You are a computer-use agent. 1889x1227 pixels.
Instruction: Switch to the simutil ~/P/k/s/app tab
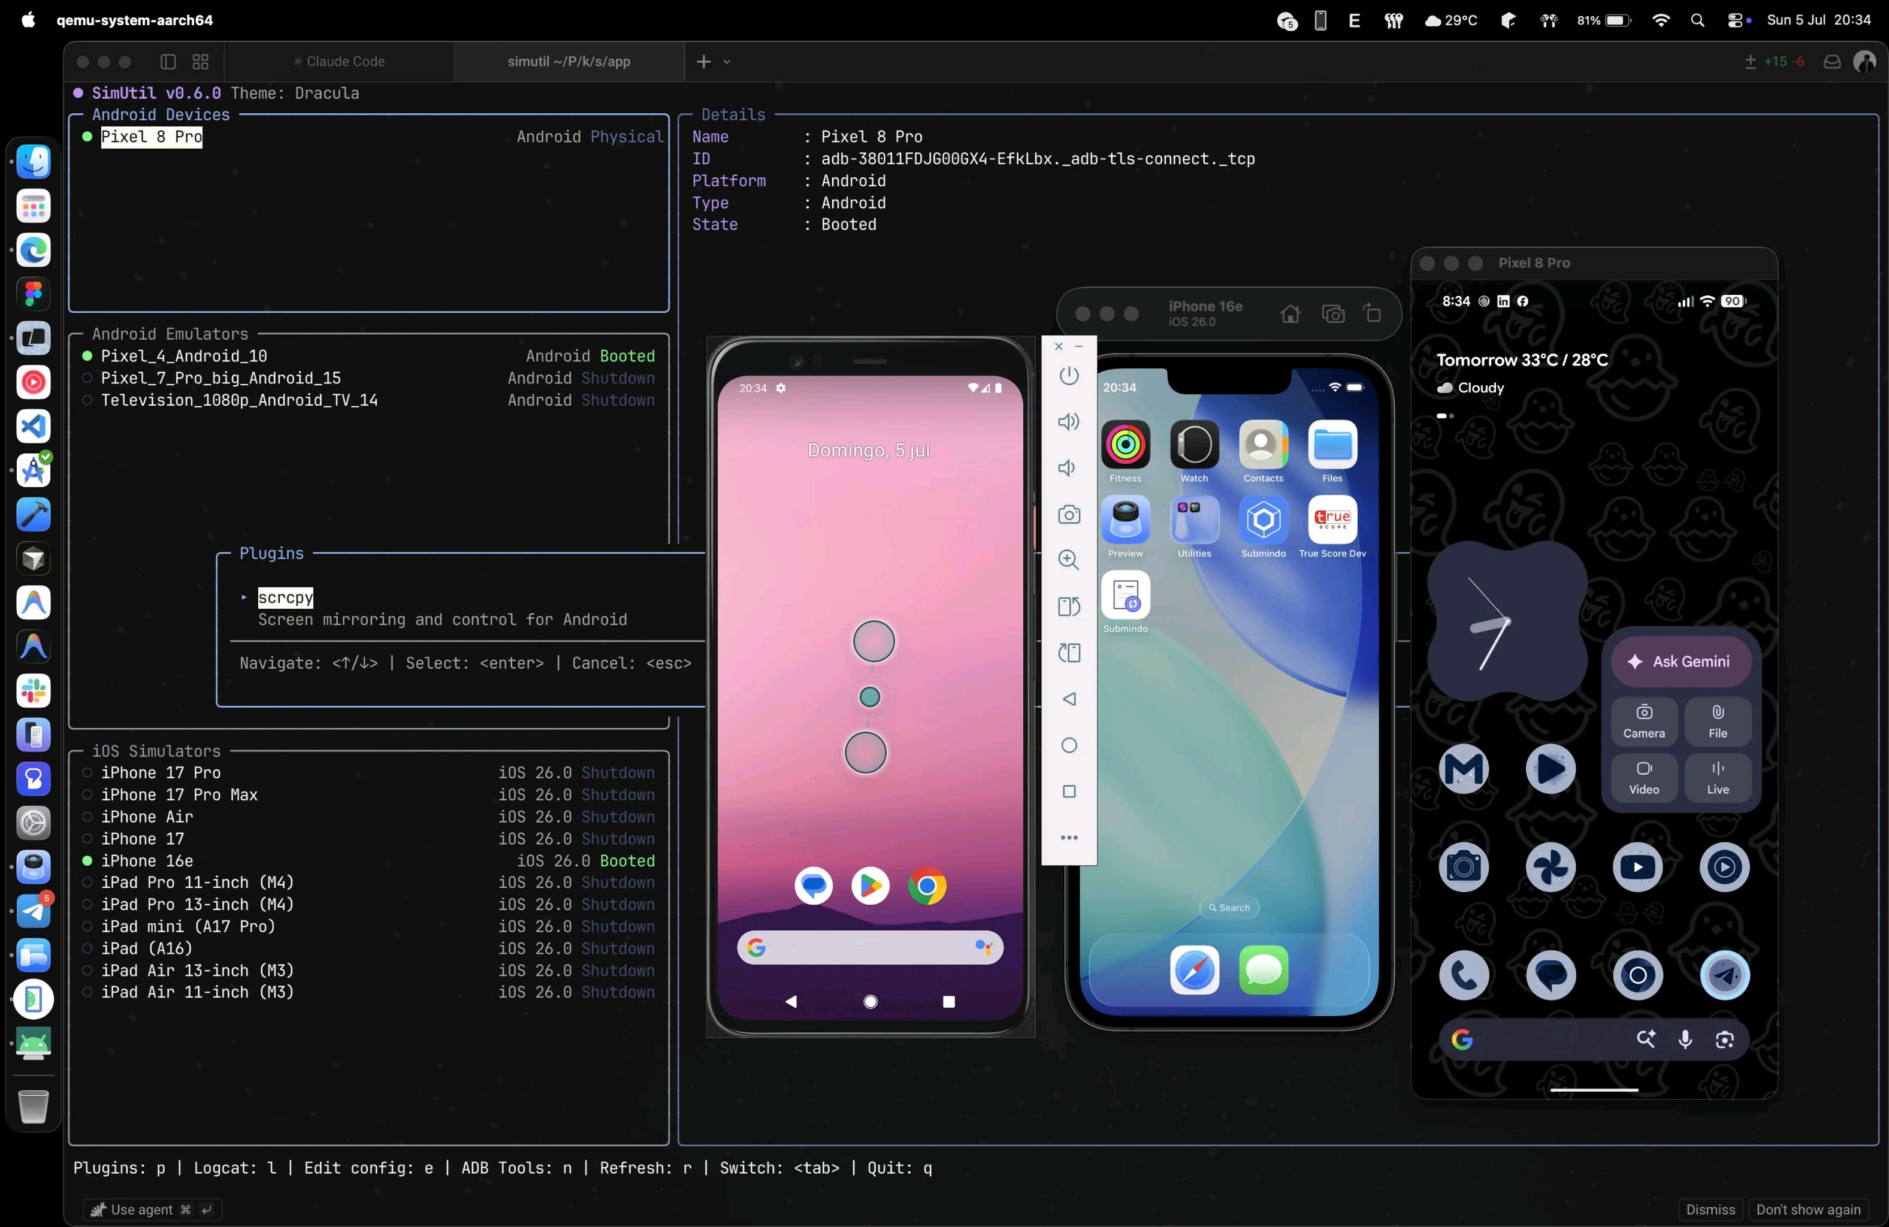point(569,62)
